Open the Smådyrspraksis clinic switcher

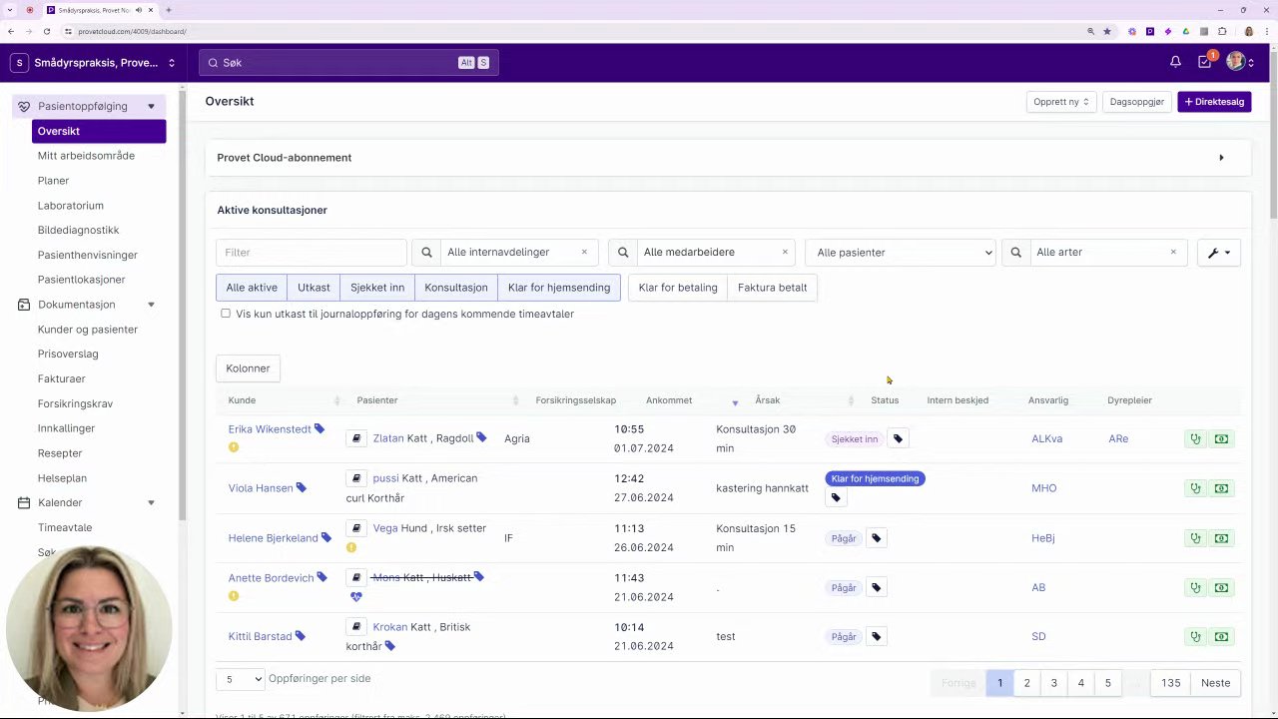point(93,63)
